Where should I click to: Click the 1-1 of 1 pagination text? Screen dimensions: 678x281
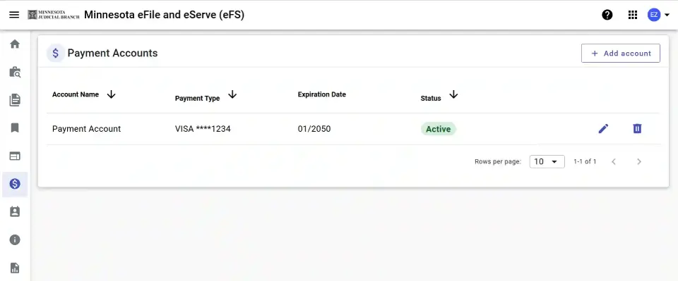[585, 161]
